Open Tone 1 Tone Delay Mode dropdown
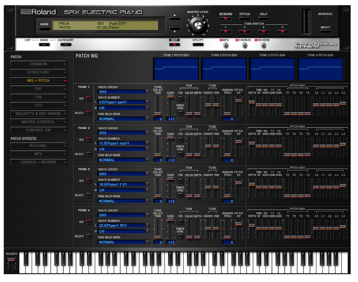Screen dimensions: 358x282 (124, 118)
